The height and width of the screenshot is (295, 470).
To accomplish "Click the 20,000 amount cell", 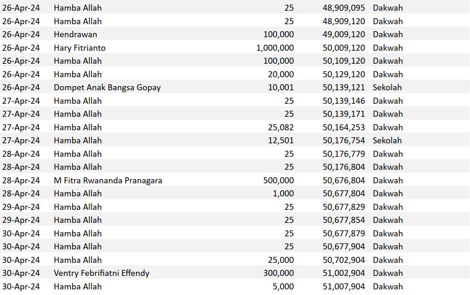I will pos(281,74).
